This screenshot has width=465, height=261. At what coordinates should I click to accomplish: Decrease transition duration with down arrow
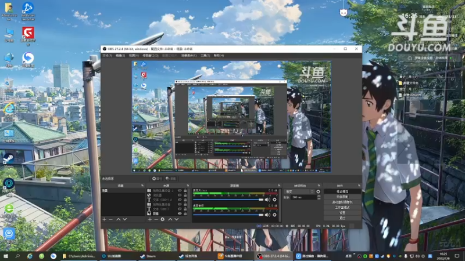tap(319, 198)
